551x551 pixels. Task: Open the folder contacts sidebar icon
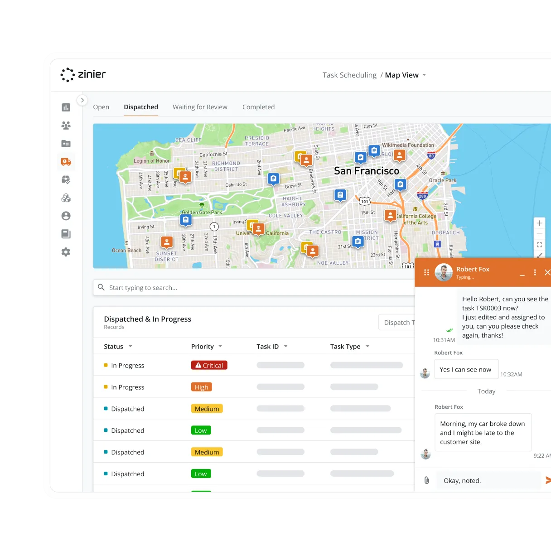tap(66, 144)
